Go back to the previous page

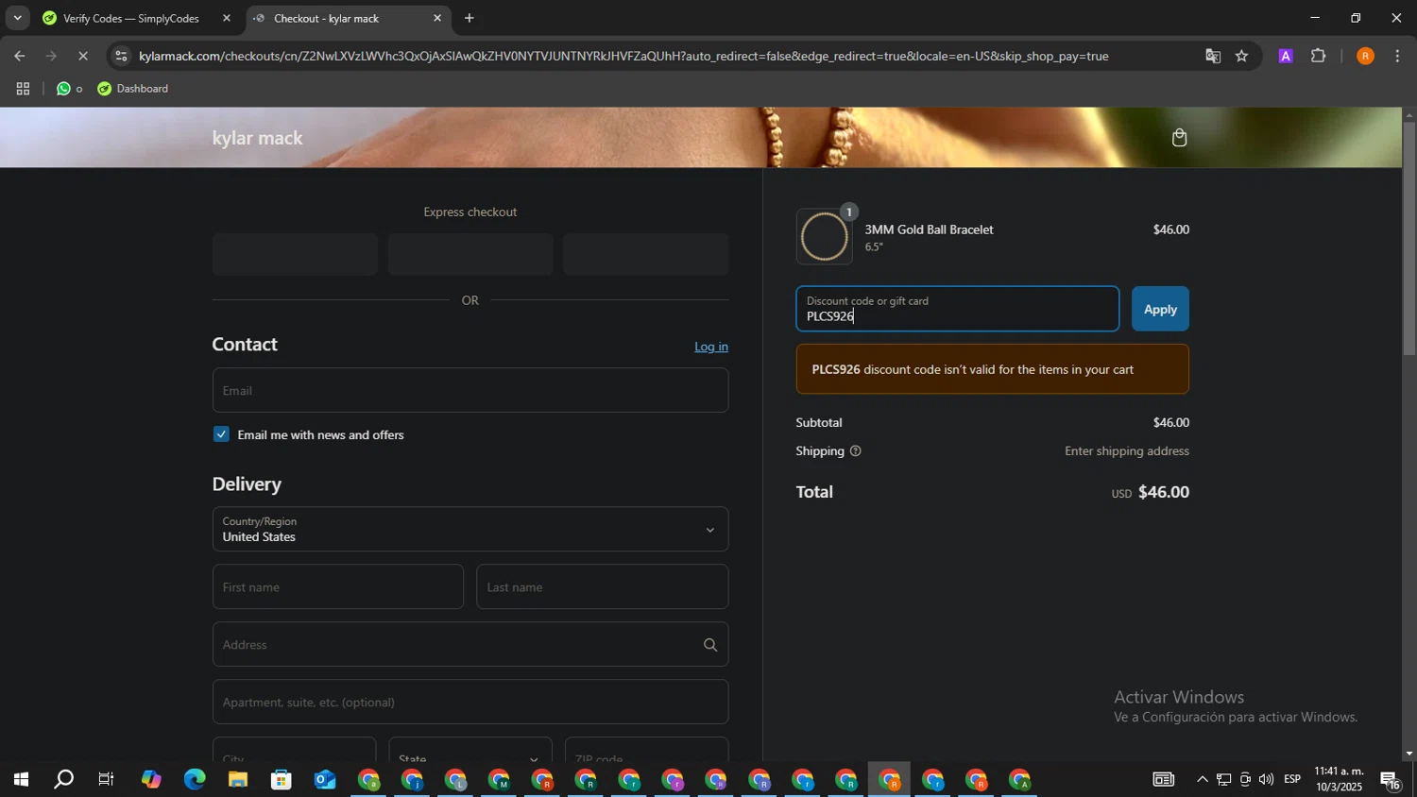tap(20, 57)
